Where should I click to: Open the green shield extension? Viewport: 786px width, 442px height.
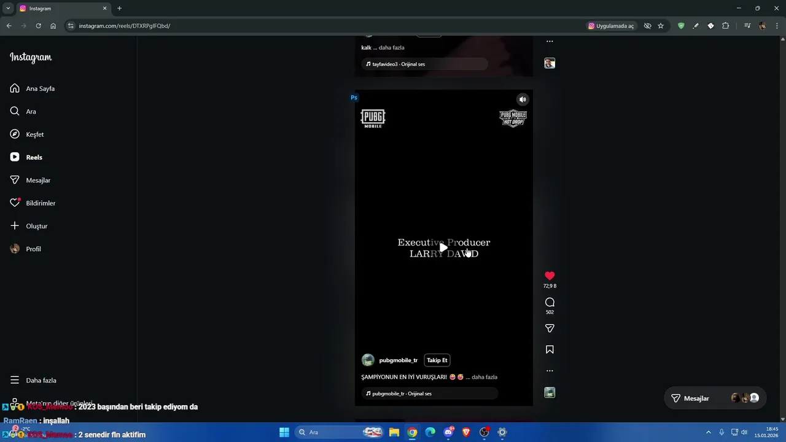coord(681,26)
